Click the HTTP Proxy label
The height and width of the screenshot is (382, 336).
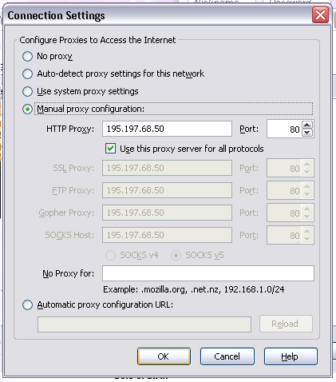(70, 129)
